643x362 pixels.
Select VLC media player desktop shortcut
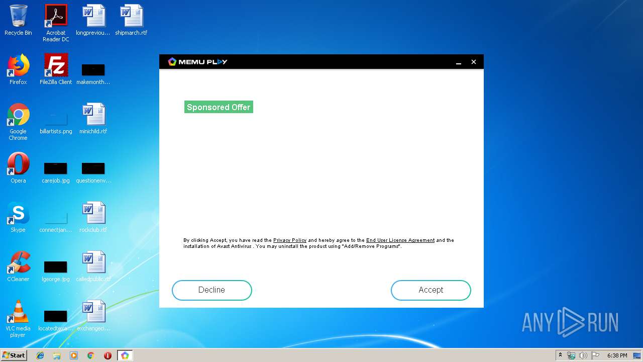[18, 319]
